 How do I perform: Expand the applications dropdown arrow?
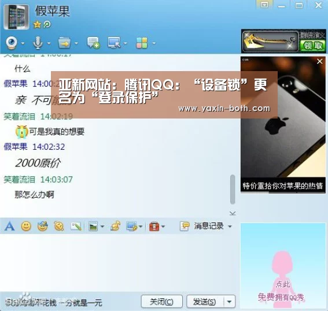tap(154, 43)
